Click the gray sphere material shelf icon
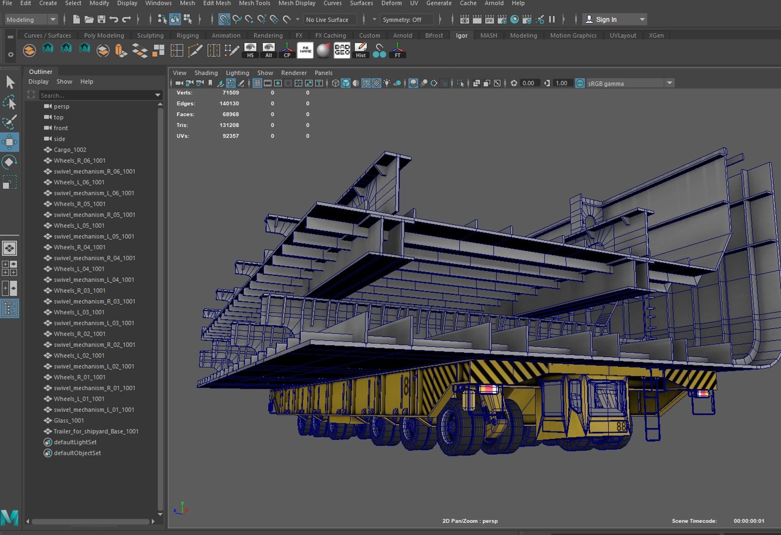Screen dimensions: 781x535 click(323, 50)
